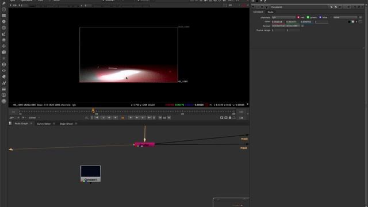Click the frame increment field showing 10

pyautogui.click(x=164, y=118)
